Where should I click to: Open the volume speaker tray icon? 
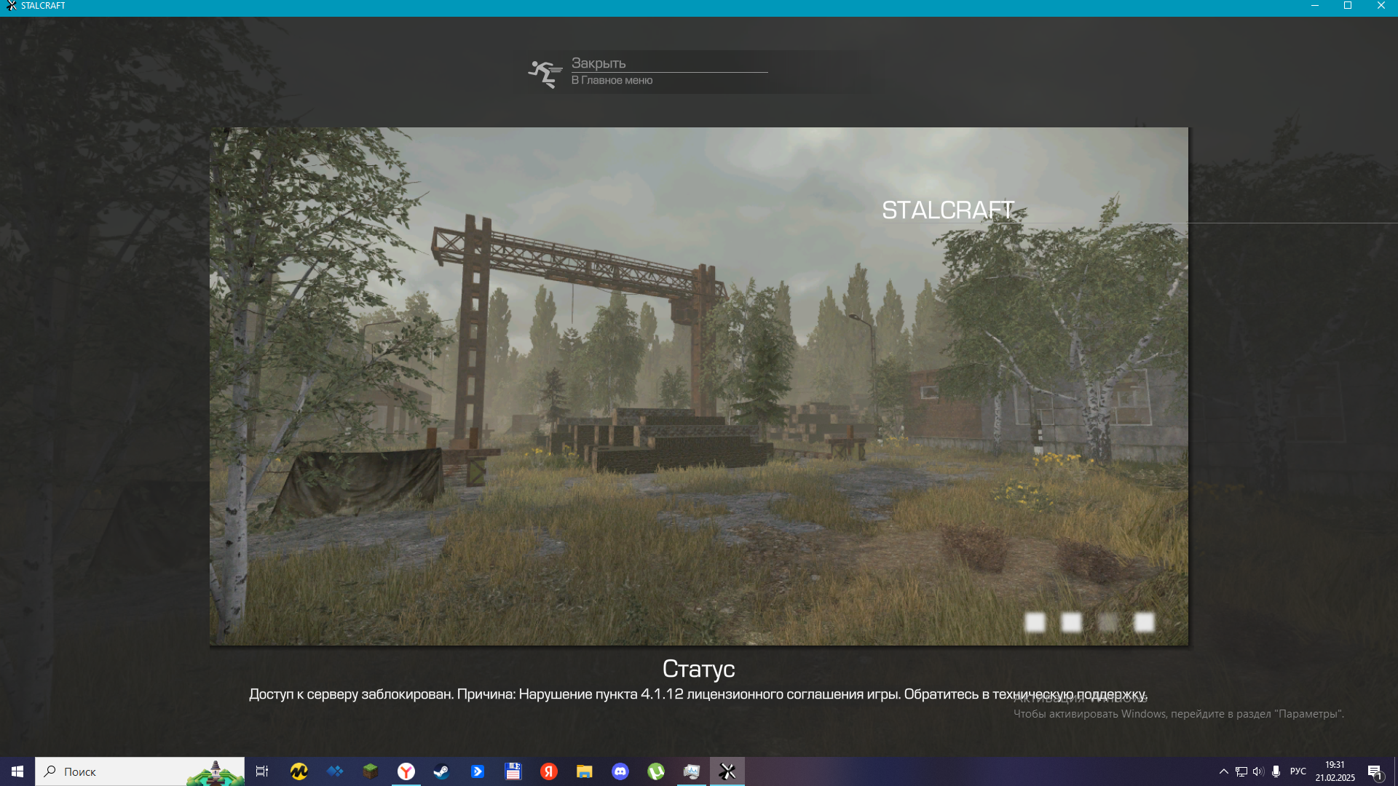pyautogui.click(x=1258, y=771)
